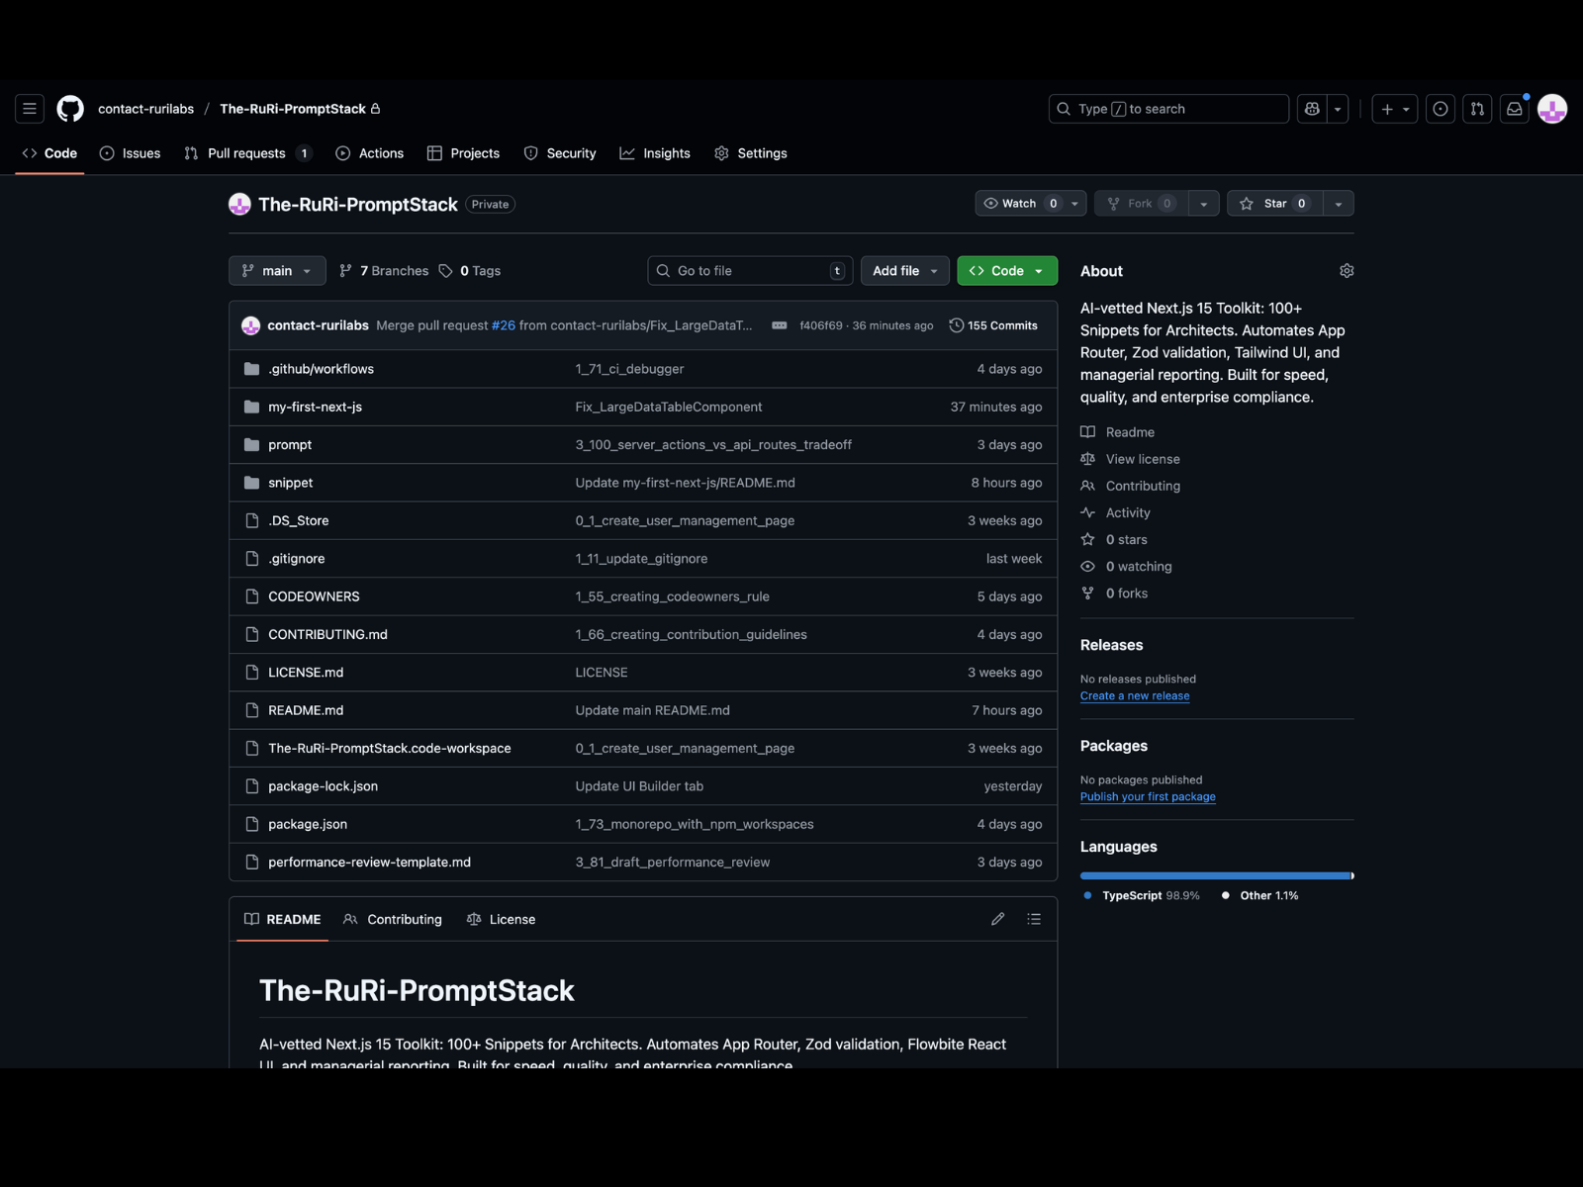1583x1187 pixels.
Task: Switch to the Issues tab
Action: tap(130, 153)
